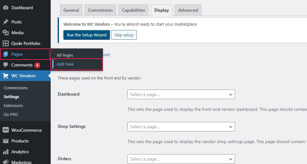The height and width of the screenshot is (164, 307).
Task: Click the Shop Settings field label
Action: pos(72,126)
